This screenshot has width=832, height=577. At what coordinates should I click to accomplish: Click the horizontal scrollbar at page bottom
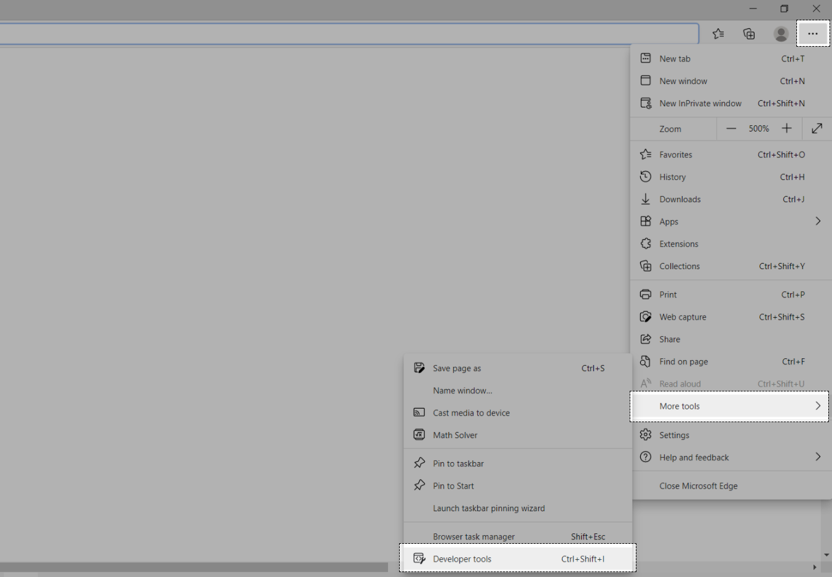click(x=194, y=567)
